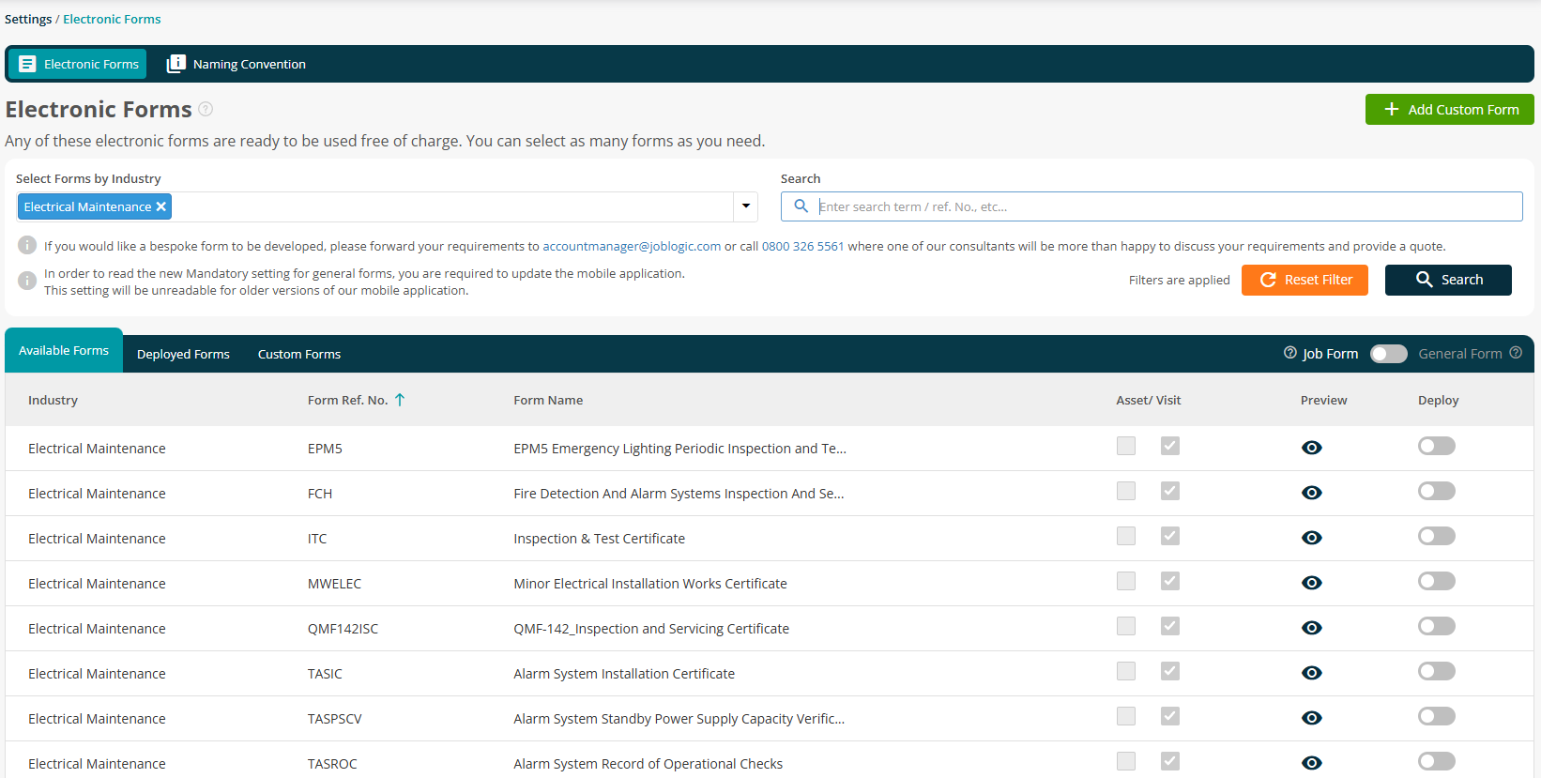
Task: Click the help icon next to General Form
Action: (1516, 353)
